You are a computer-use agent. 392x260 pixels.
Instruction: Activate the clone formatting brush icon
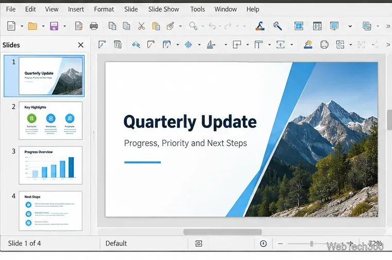click(170, 26)
